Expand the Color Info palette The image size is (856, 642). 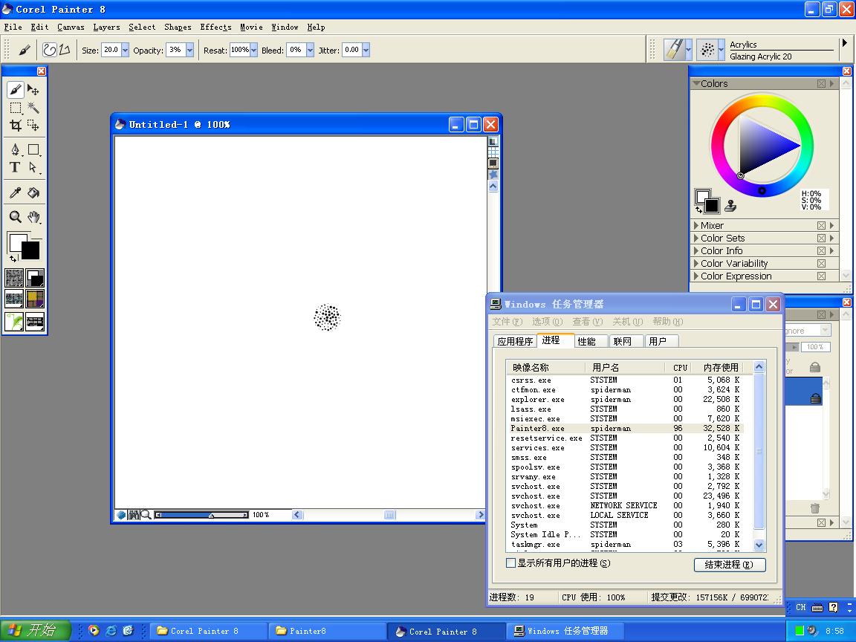[x=696, y=250]
